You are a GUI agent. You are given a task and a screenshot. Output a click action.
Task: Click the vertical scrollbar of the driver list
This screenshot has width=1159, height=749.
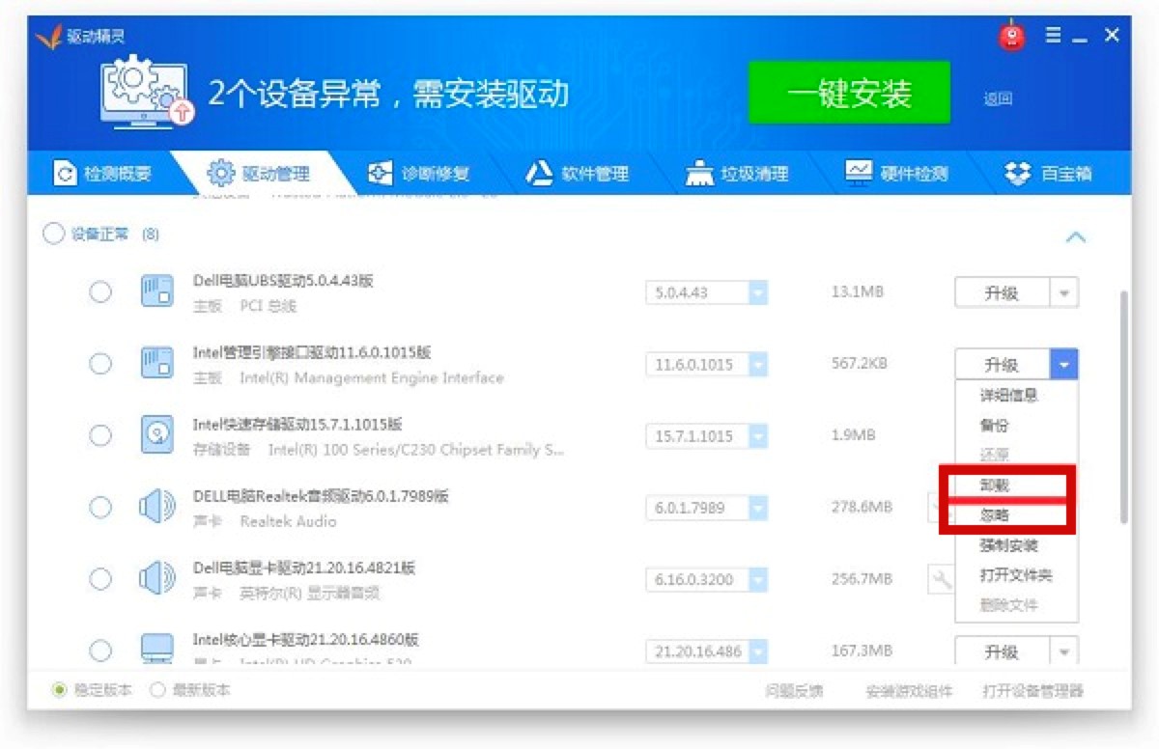[x=1122, y=405]
